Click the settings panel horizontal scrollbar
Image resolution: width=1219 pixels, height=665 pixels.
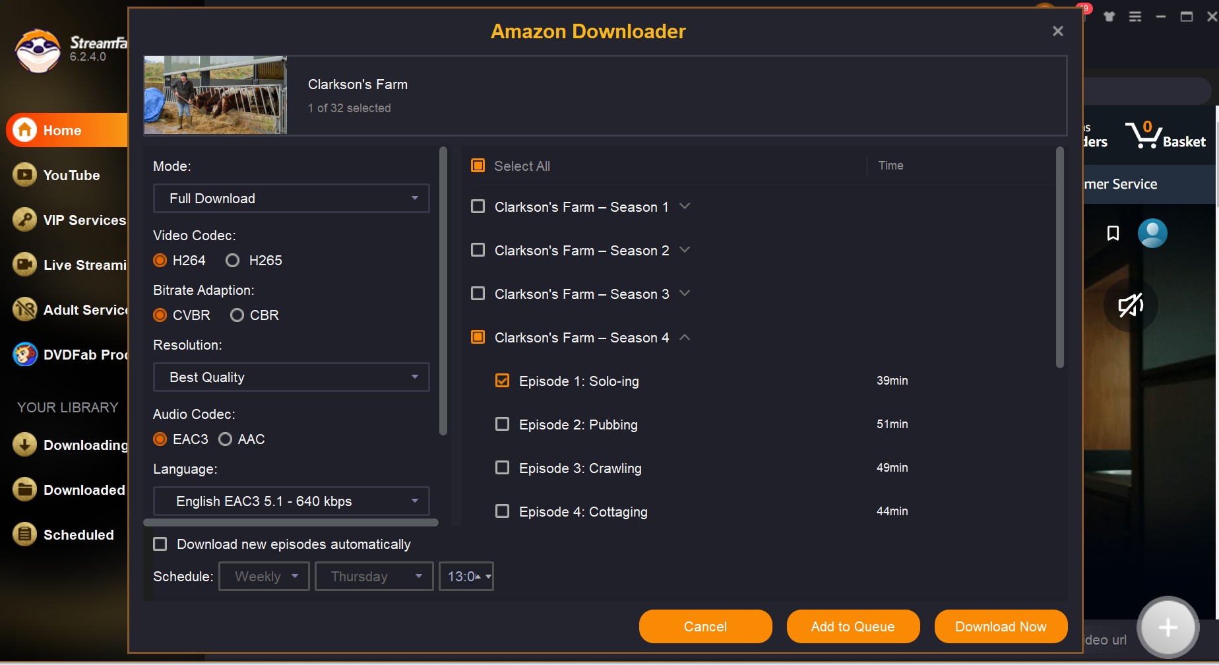coord(291,522)
